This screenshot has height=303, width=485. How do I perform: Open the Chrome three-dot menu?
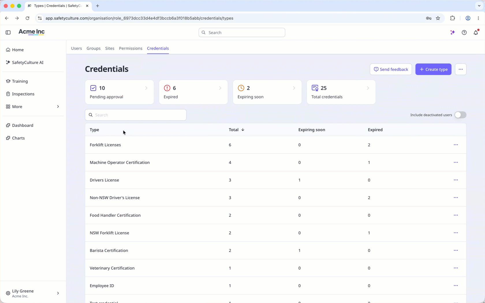[478, 18]
